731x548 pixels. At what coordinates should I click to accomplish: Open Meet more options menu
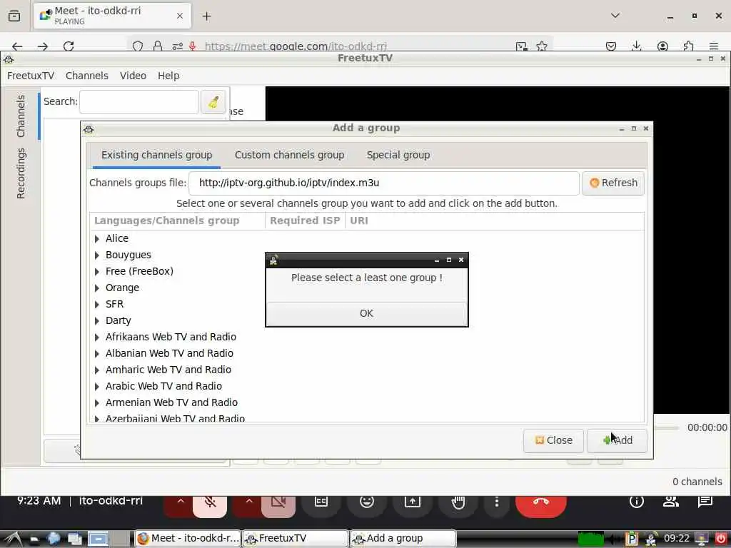(x=497, y=502)
